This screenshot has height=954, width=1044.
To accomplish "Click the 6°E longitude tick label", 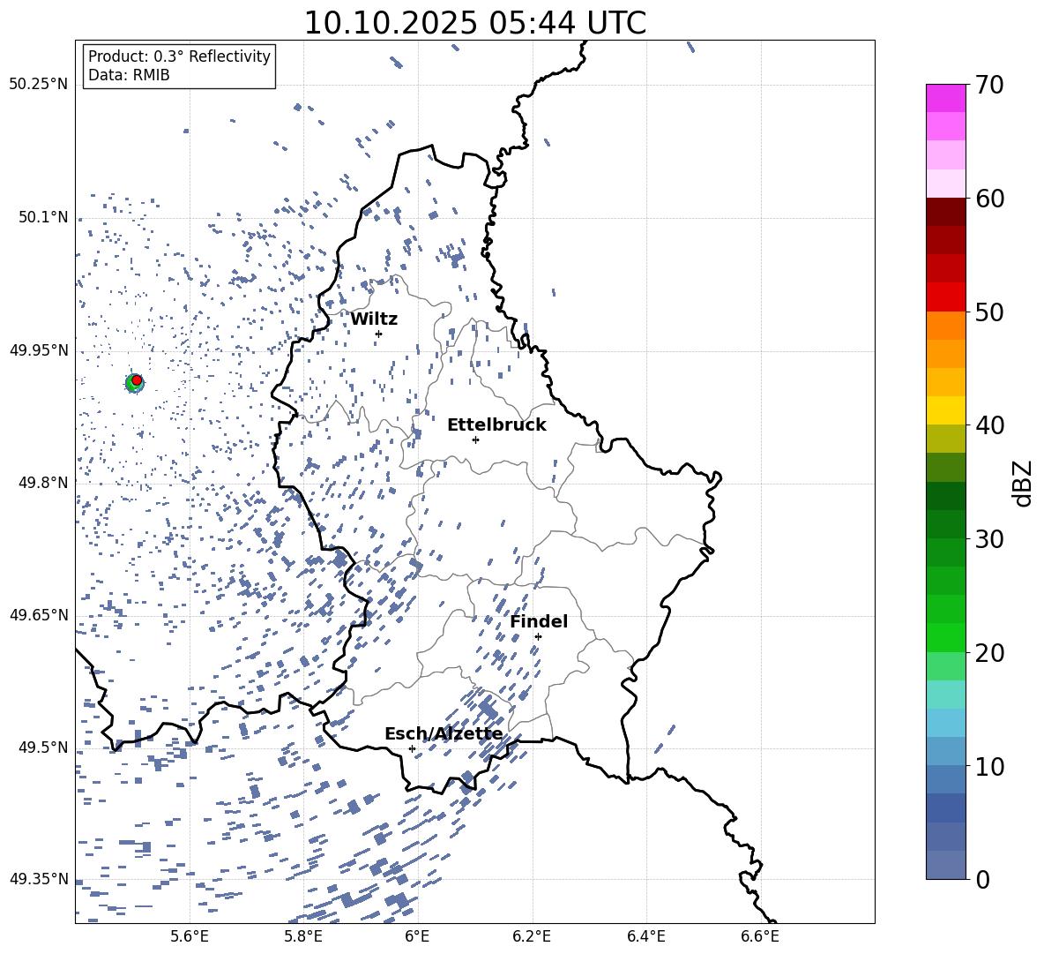I will click(x=417, y=936).
